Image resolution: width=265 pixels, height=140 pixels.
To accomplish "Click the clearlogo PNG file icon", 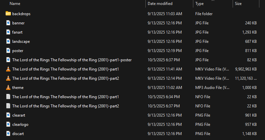I will click(8, 125).
